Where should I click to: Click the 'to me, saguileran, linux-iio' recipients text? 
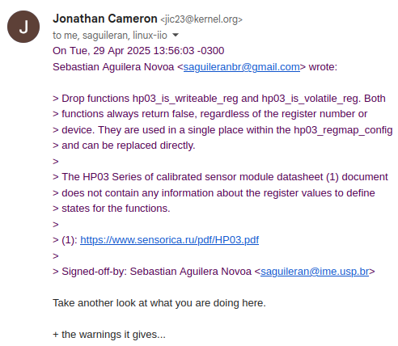110,36
